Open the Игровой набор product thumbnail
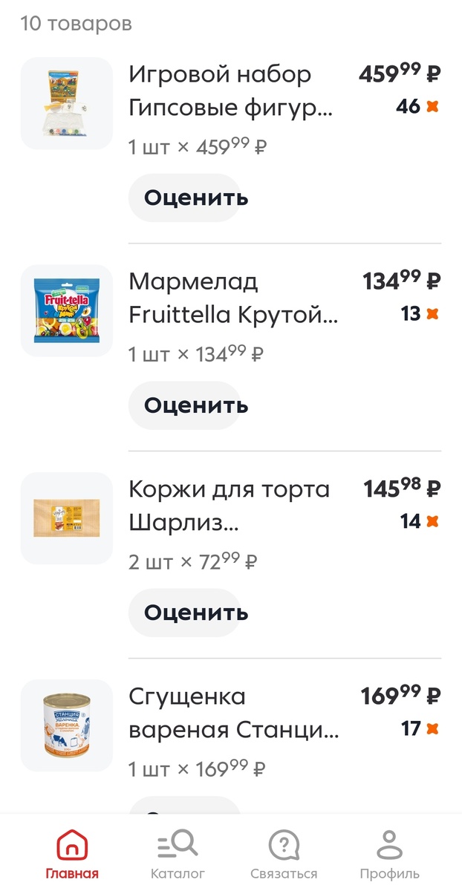 point(66,102)
